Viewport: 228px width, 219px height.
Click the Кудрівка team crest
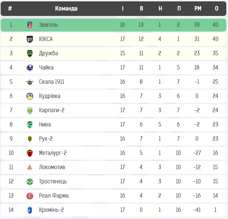30,96
